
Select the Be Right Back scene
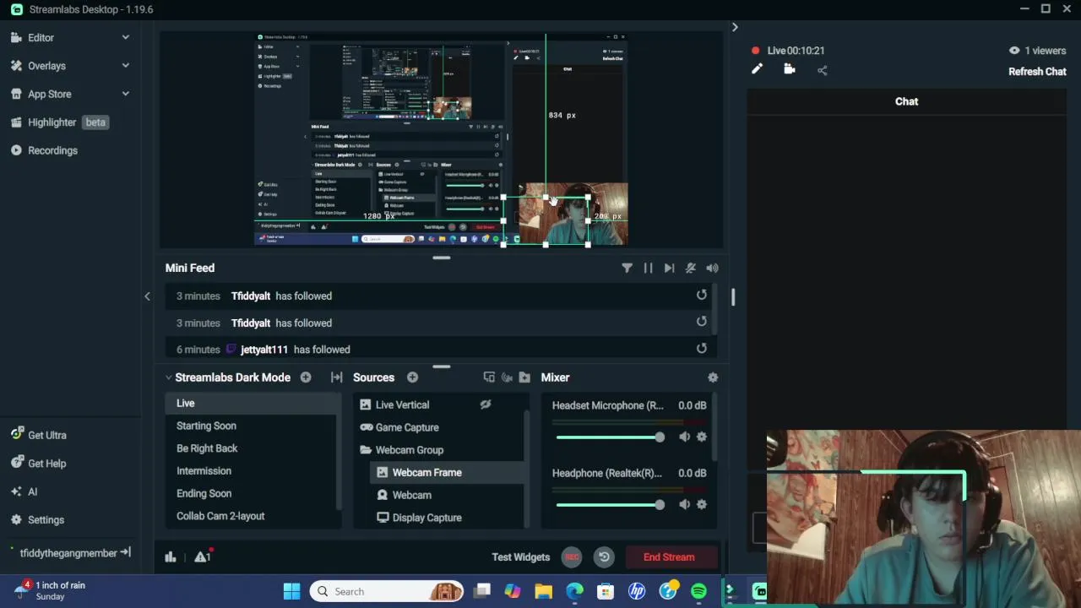pos(251,448)
